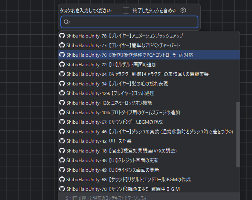This screenshot has width=252, height=200.
Task: Select task ShibuHaloUnity-77 簡単なアドベンチャーパート
Action: click(149, 45)
